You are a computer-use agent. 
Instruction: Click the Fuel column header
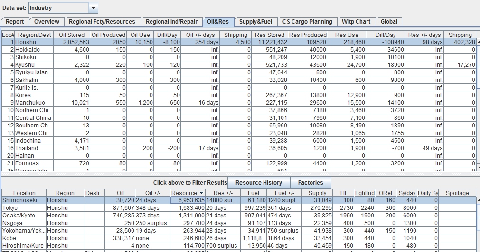click(x=254, y=193)
